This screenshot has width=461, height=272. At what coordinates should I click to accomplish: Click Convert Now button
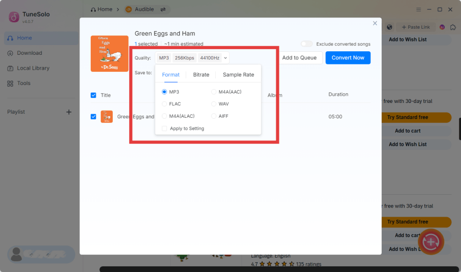(348, 58)
